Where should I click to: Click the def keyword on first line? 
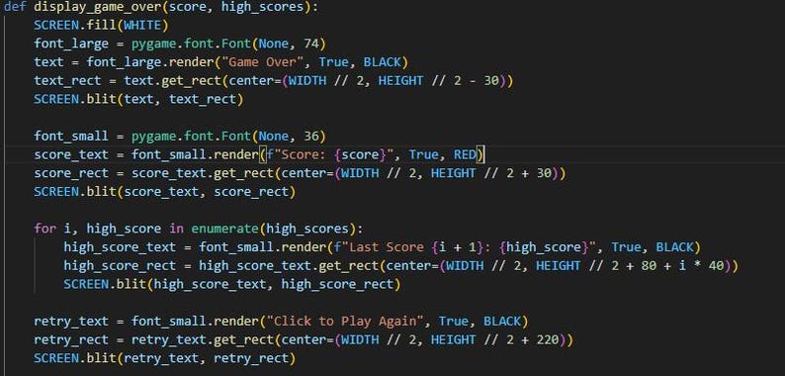coord(15,7)
